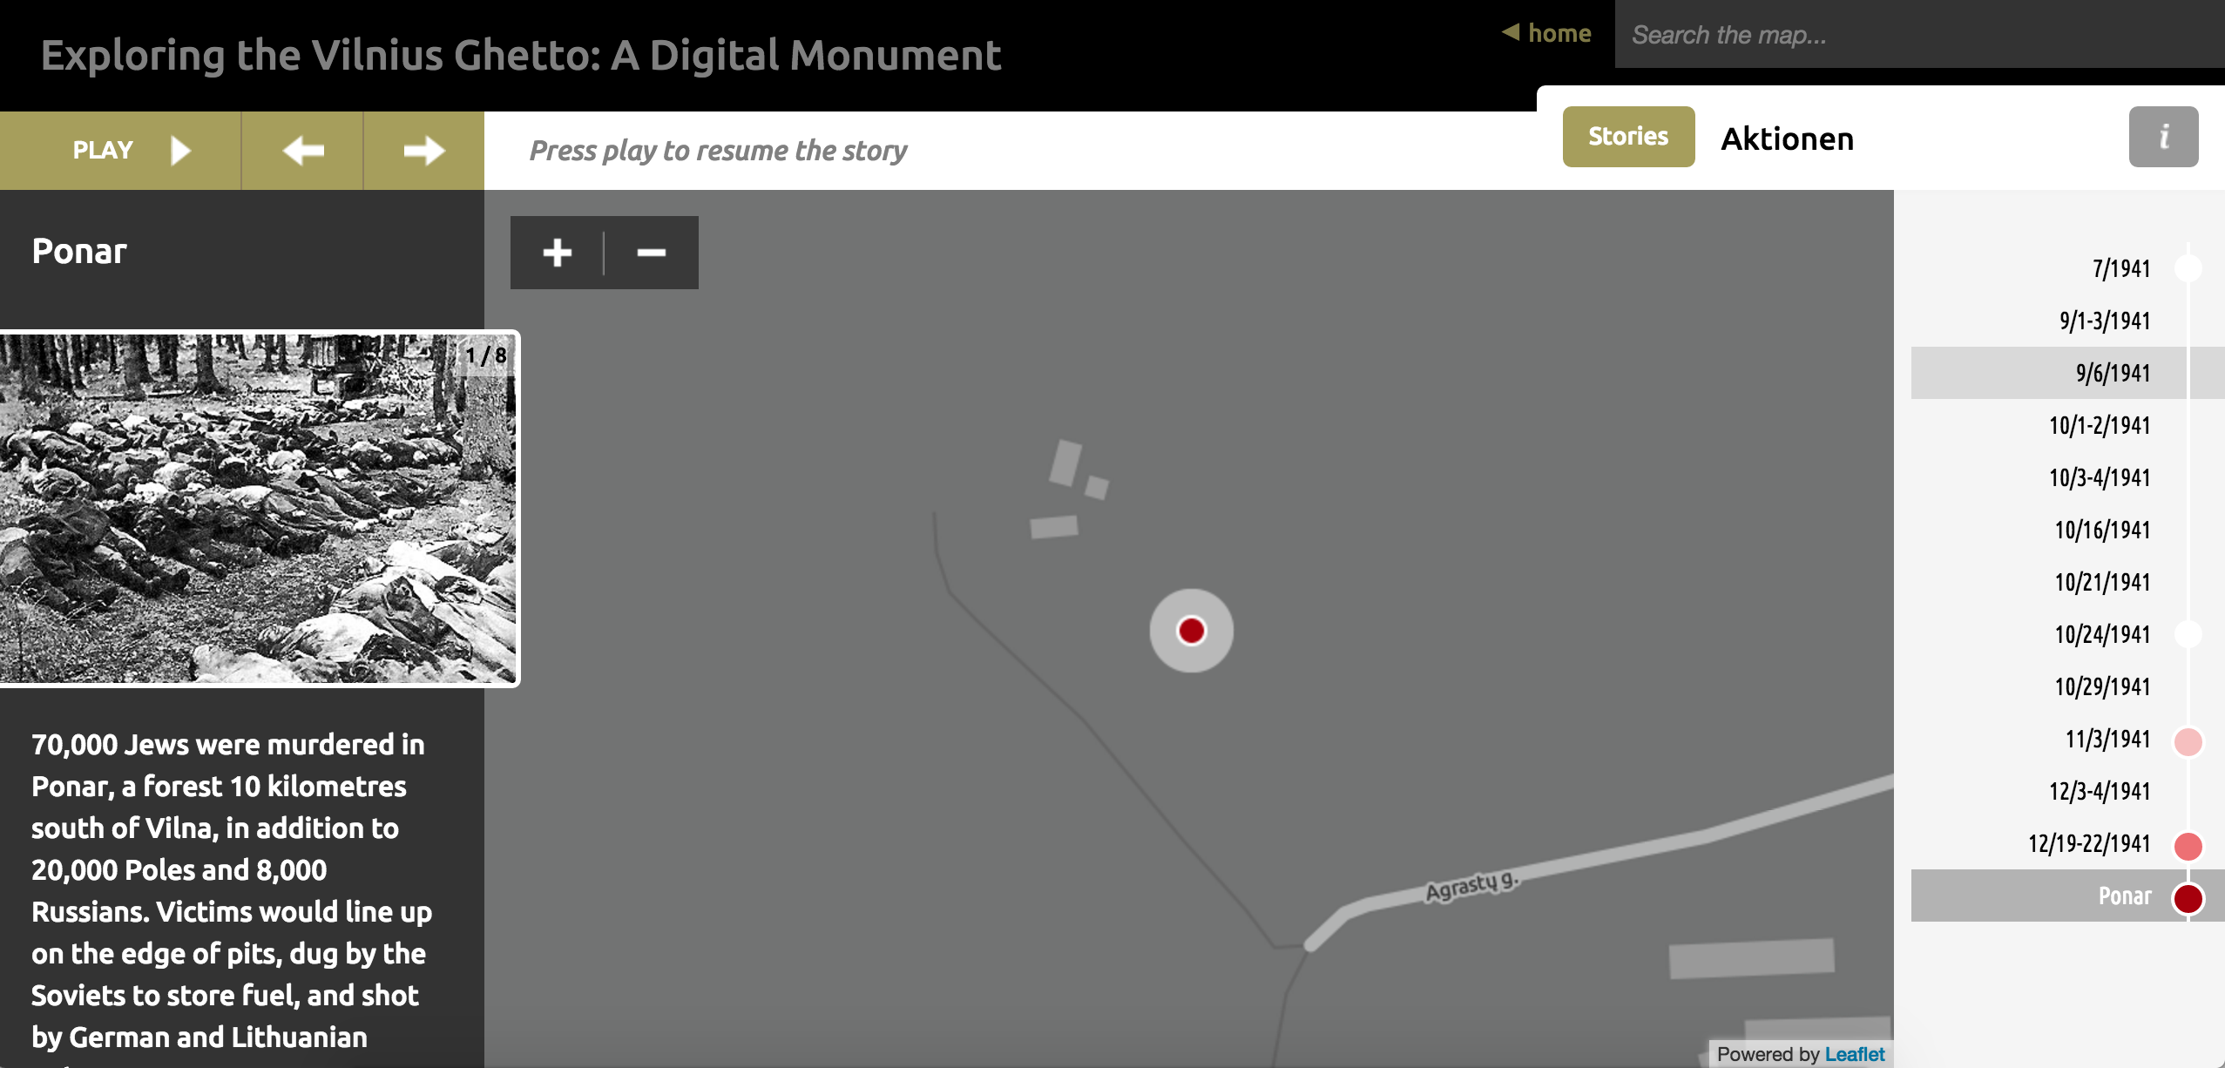The height and width of the screenshot is (1068, 2225).
Task: Click the red Ponar map marker
Action: point(1191,630)
